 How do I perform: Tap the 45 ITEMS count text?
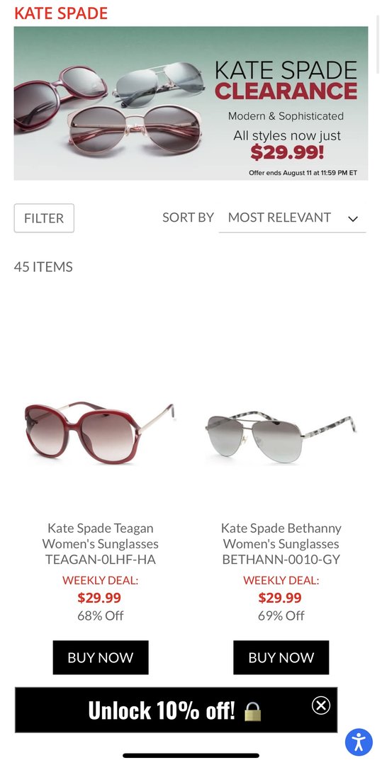43,267
